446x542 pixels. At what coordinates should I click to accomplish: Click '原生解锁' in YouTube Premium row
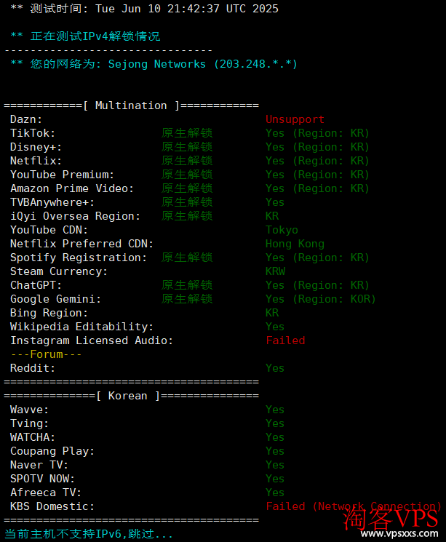pos(187,175)
